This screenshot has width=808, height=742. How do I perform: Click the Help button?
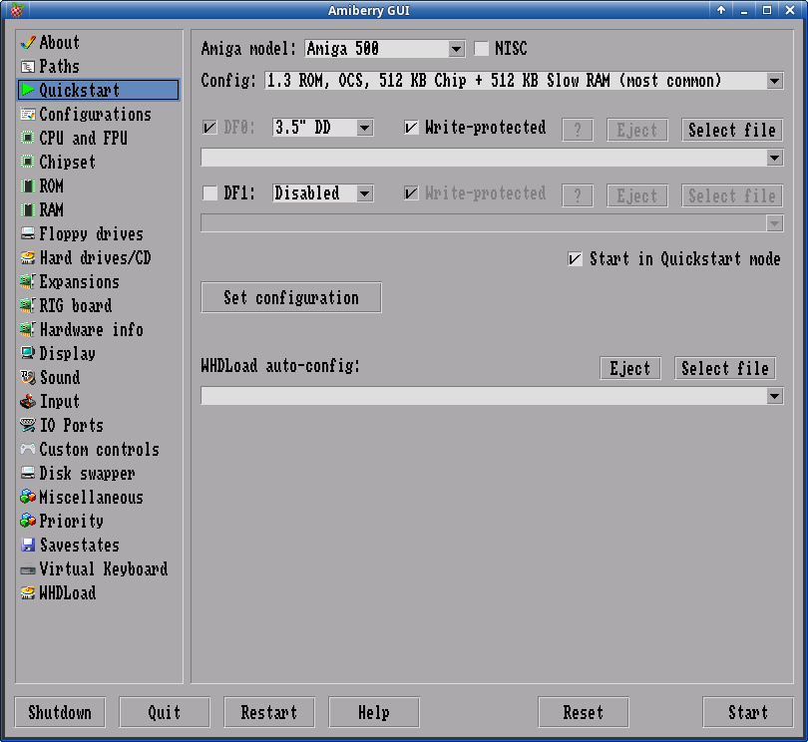[374, 712]
